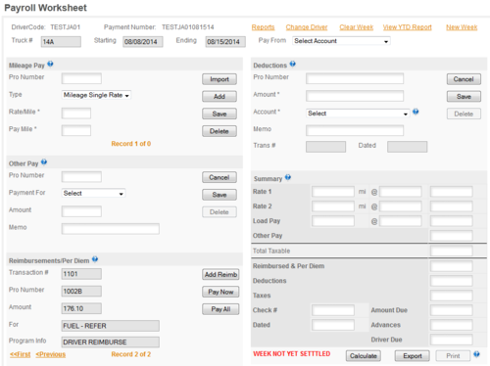Viewport: 490px width, 366px height.
Task: Click the Change Driver link
Action: coord(307,27)
